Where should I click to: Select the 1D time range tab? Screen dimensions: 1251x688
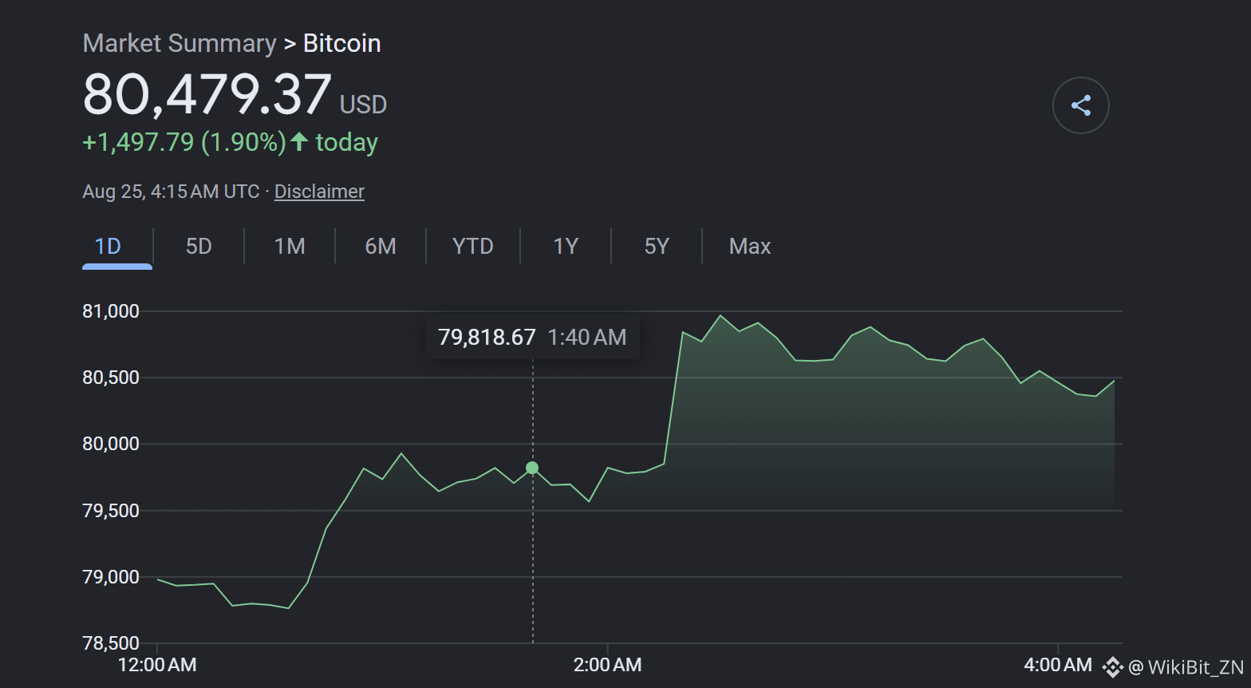tap(109, 247)
